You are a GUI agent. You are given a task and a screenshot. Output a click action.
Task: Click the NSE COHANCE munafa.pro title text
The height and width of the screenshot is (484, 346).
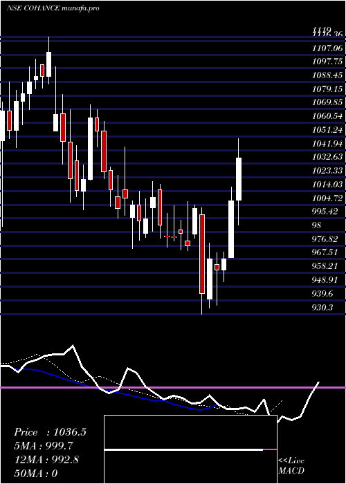pos(53,8)
